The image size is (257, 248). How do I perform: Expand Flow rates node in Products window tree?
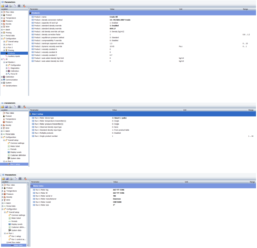pyautogui.click(x=2, y=12)
